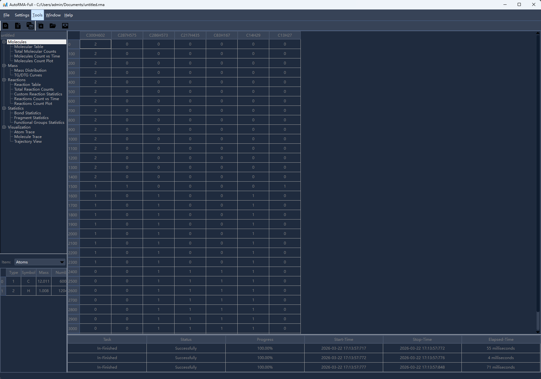This screenshot has height=379, width=541.
Task: Click the text-file document toolbar icon
Action: pos(18,26)
